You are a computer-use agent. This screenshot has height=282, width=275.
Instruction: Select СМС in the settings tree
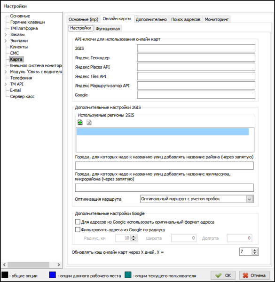[15, 53]
